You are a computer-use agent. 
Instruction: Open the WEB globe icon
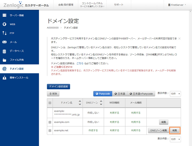point(4,24)
